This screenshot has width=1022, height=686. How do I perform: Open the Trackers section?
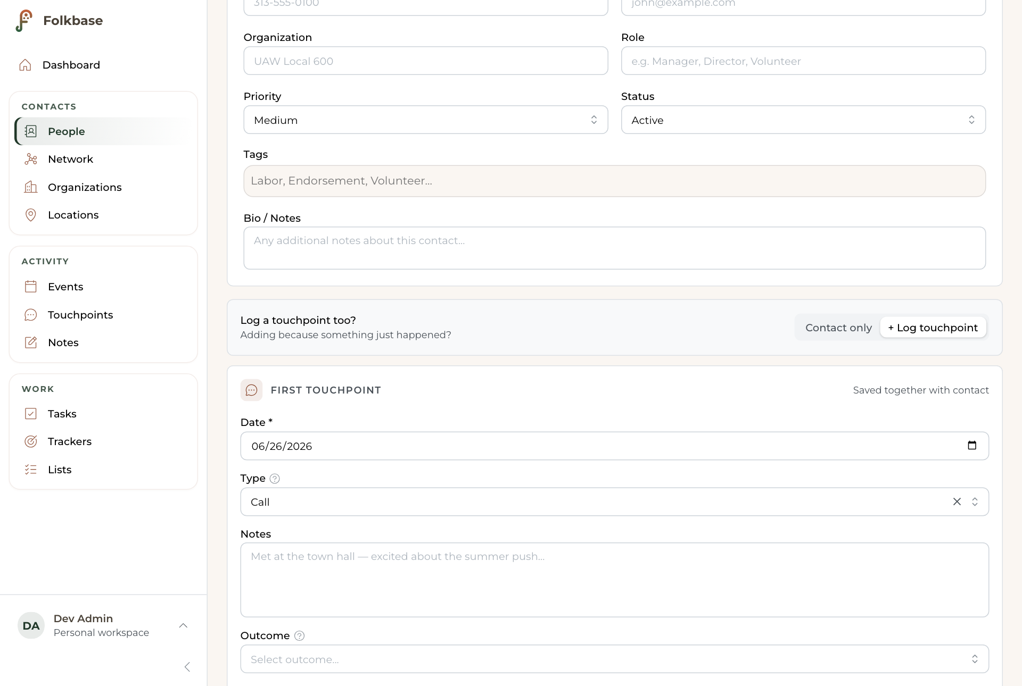click(103, 441)
